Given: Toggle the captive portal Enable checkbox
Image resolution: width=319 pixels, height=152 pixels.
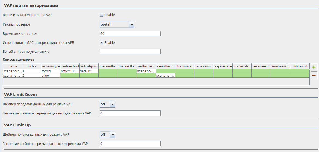Looking at the screenshot, I should [x=101, y=15].
